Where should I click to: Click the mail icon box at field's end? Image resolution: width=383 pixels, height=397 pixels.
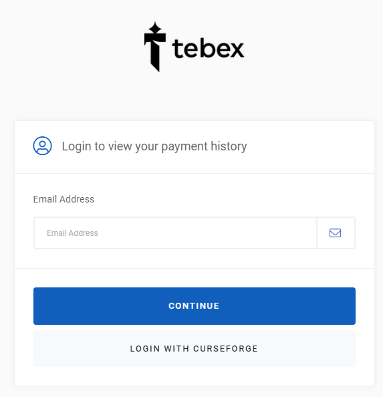[336, 233]
